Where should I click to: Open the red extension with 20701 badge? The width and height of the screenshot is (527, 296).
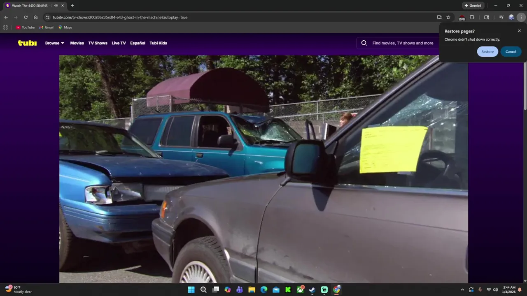[x=462, y=18]
